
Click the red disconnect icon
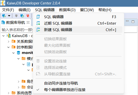pos(28,16)
